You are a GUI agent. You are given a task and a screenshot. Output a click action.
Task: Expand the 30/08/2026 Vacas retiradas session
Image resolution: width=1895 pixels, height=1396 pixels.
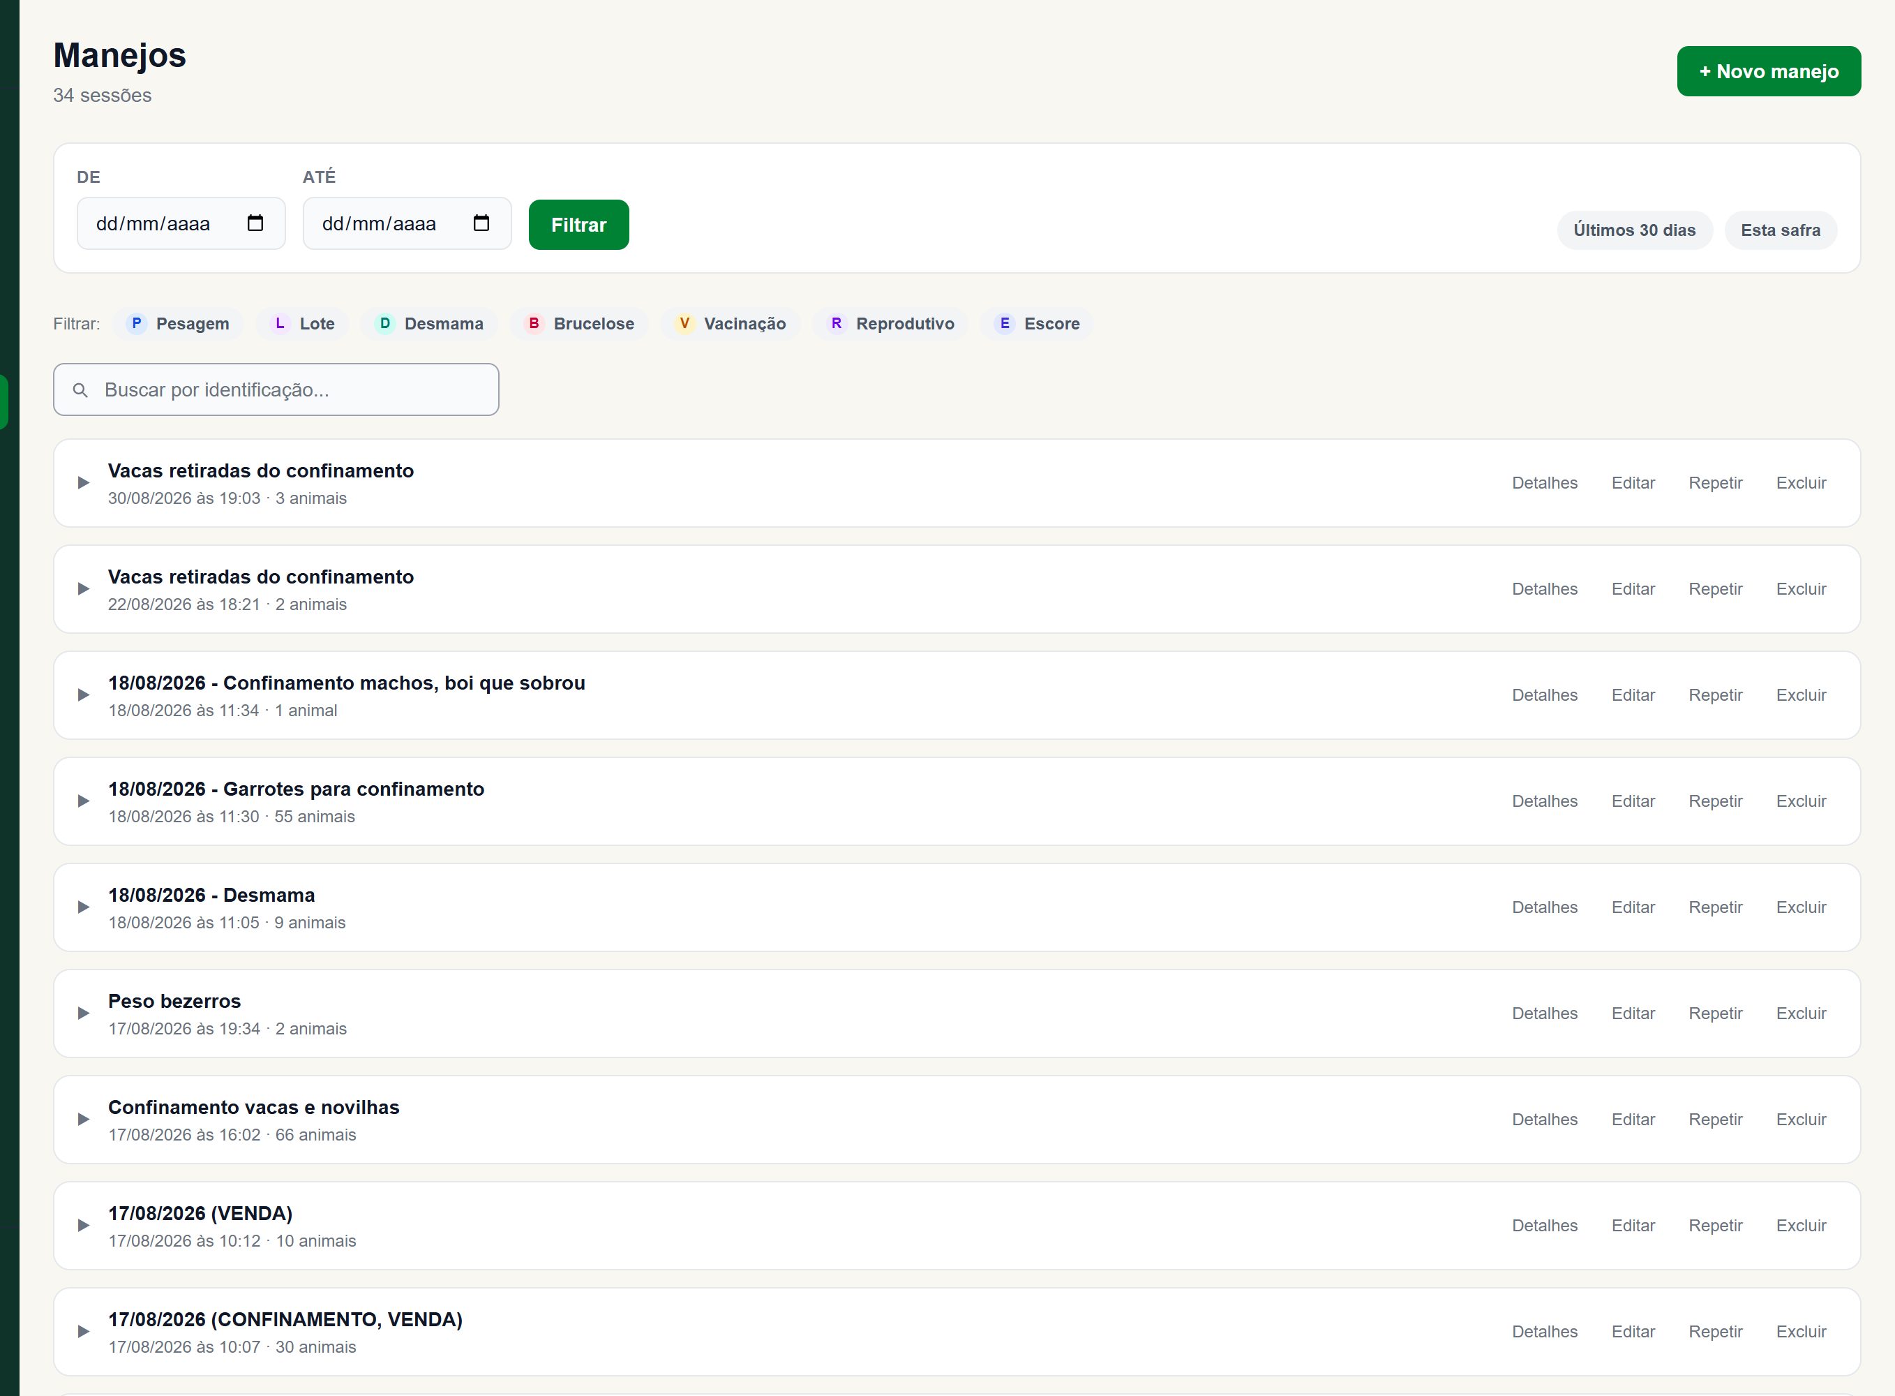coord(84,482)
